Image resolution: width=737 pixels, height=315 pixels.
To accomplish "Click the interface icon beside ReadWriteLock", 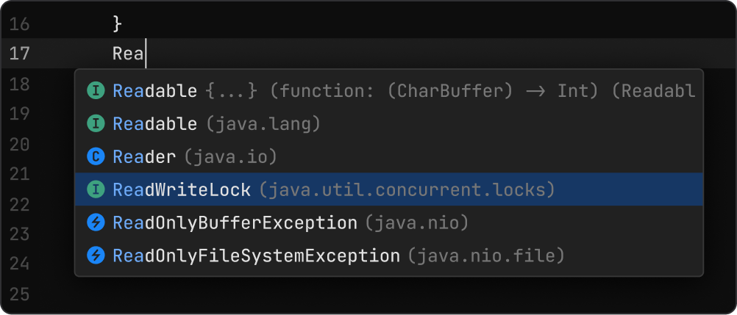I will (96, 189).
